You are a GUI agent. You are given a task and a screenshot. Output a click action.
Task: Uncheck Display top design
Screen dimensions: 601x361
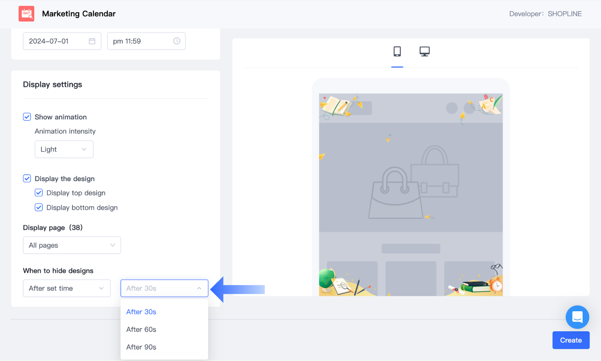tap(39, 193)
